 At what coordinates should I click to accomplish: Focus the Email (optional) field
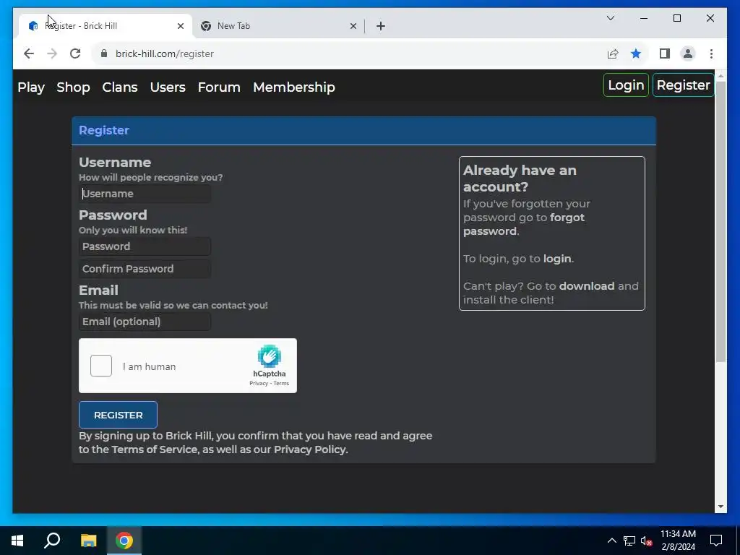[145, 322]
